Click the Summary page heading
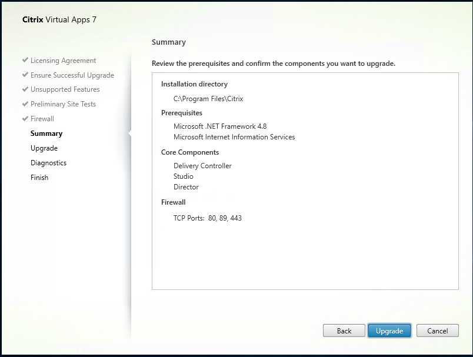The image size is (473, 357). pyautogui.click(x=169, y=42)
